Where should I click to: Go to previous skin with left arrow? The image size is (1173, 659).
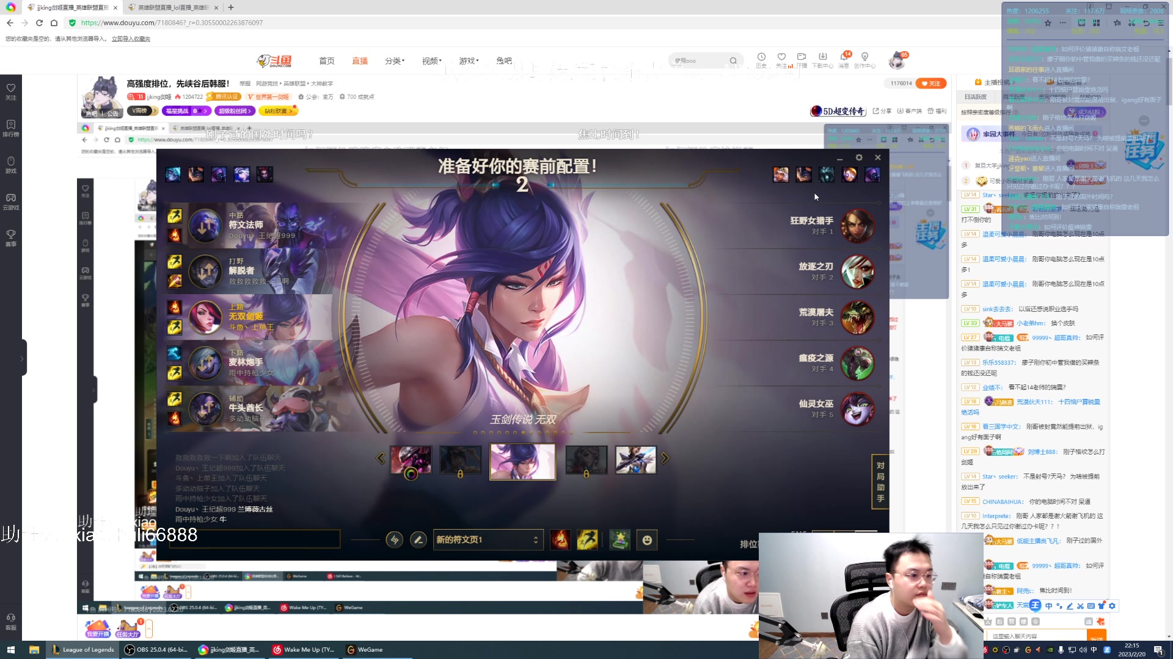point(380,458)
